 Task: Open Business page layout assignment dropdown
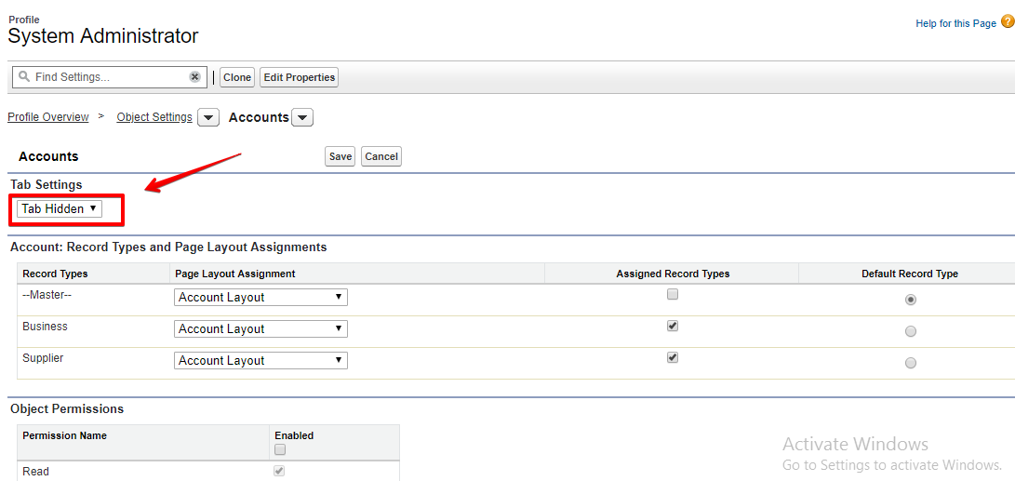(260, 329)
